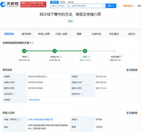
Task: Click the 2038-01-23 estimated expiry date
Action: (115, 60)
